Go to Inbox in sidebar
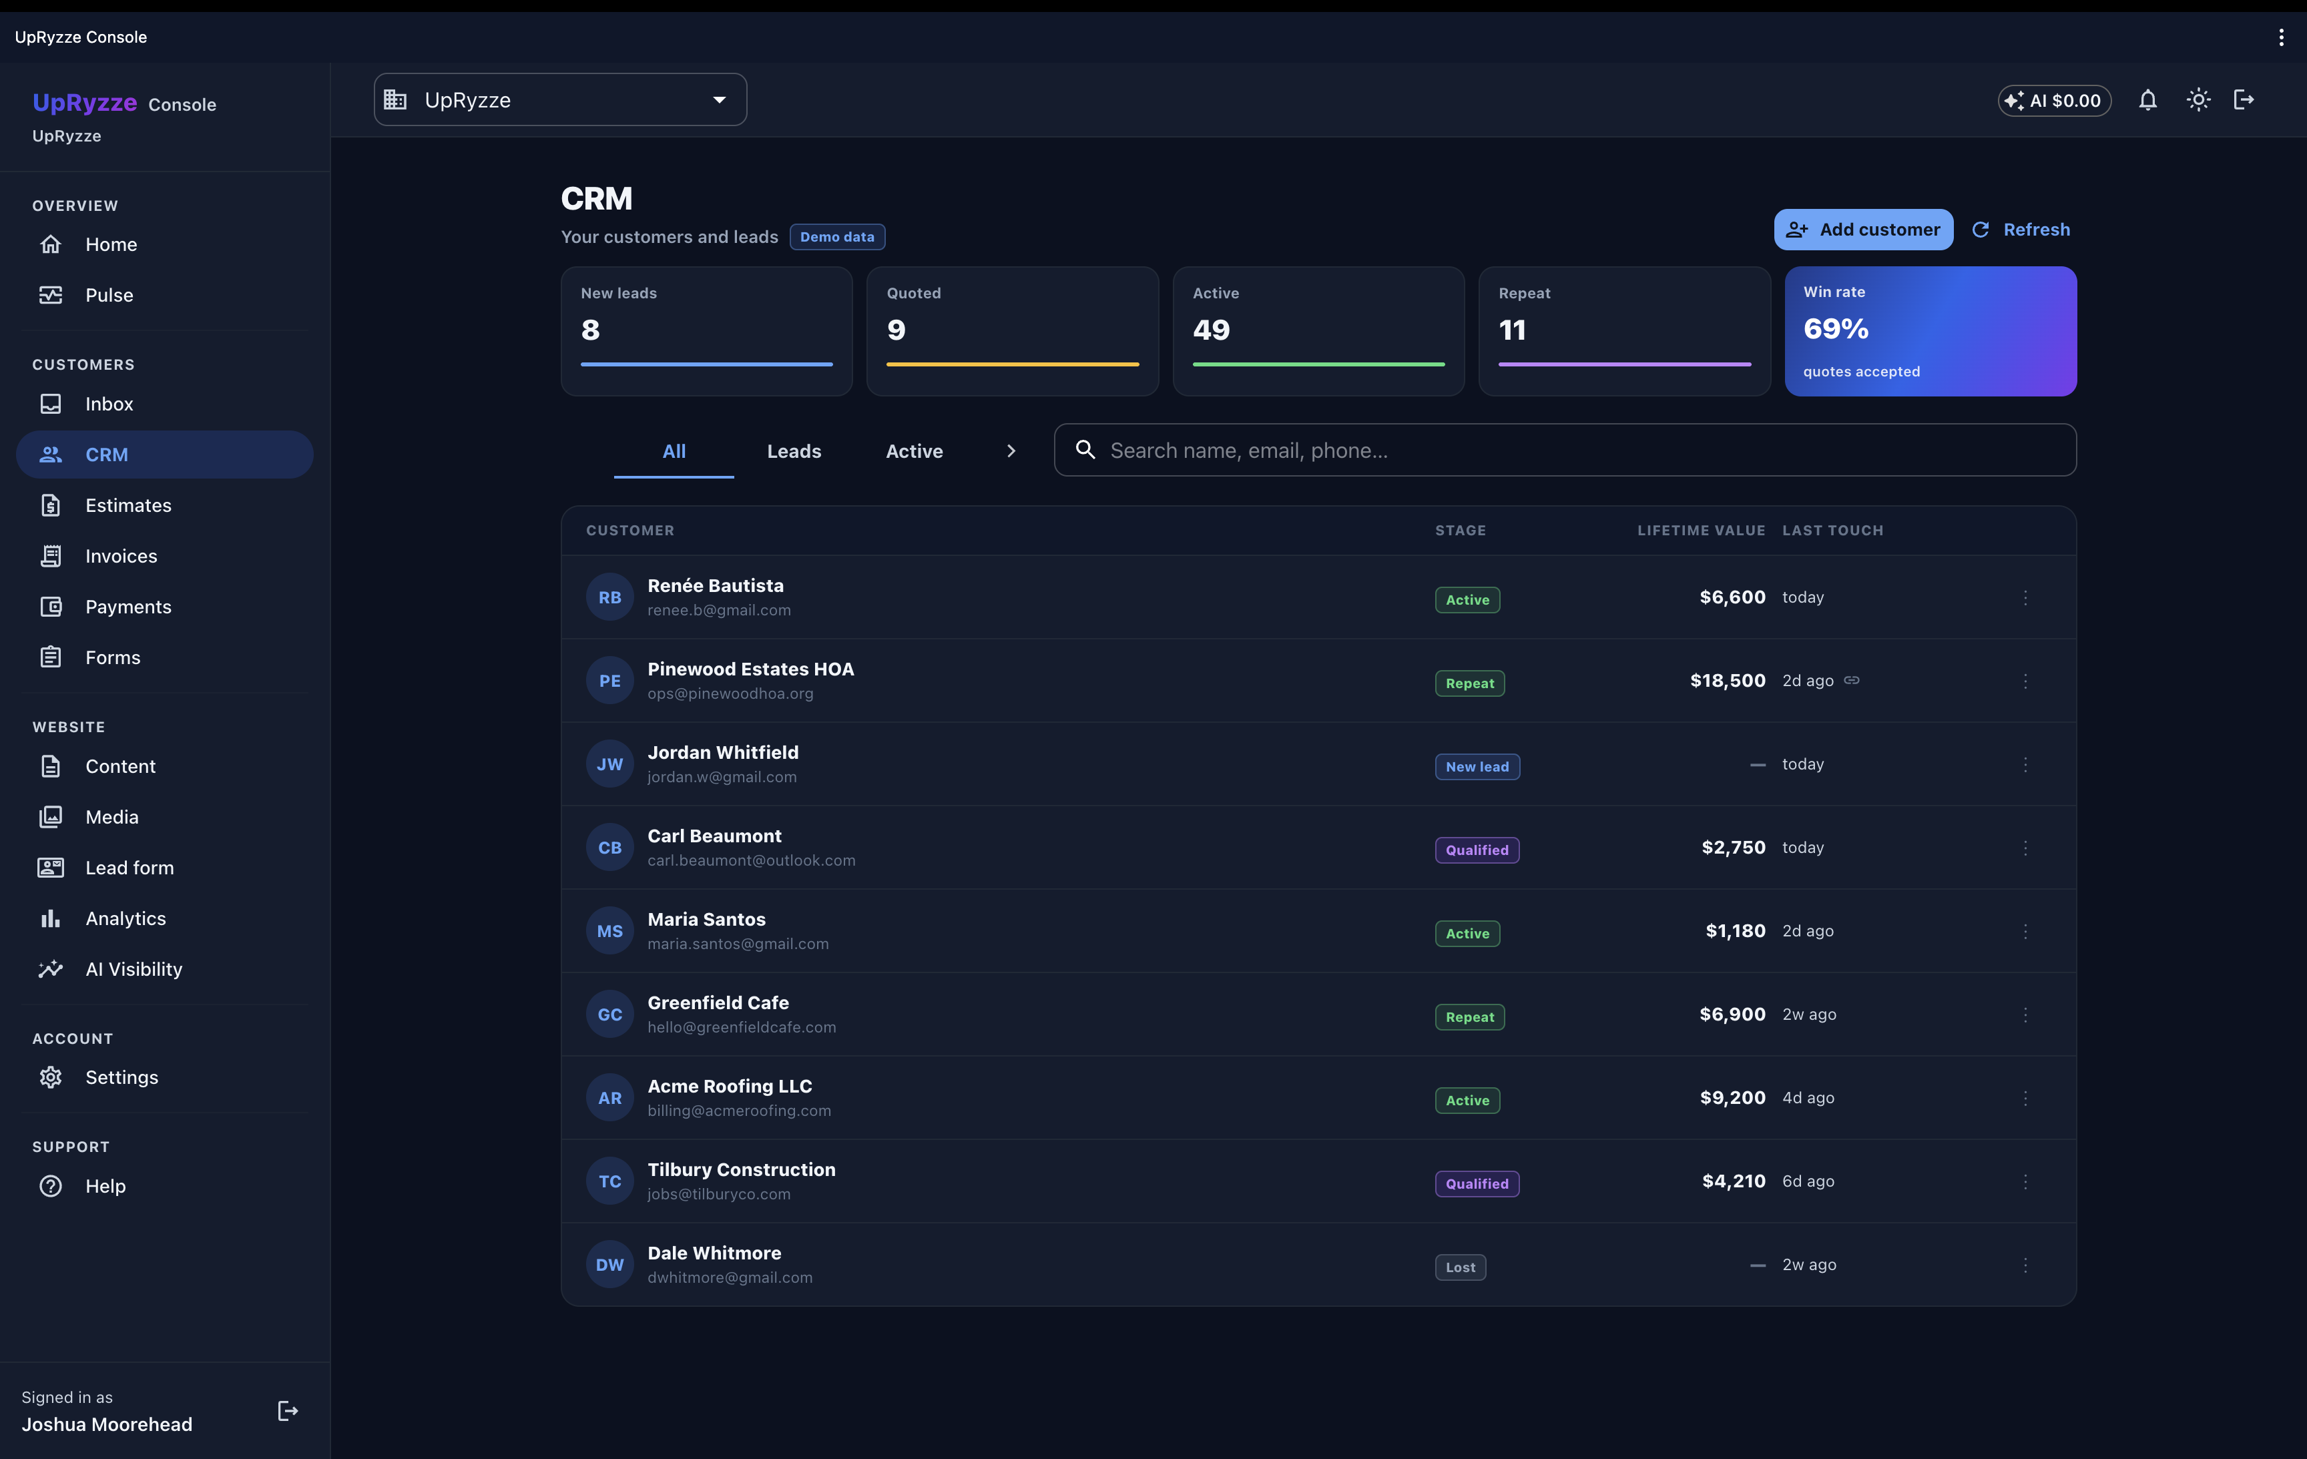The height and width of the screenshot is (1459, 2307). click(x=164, y=403)
